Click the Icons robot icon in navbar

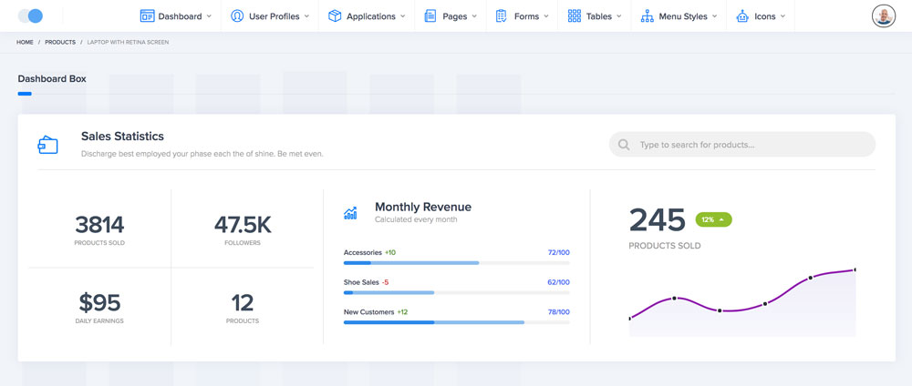tap(741, 16)
